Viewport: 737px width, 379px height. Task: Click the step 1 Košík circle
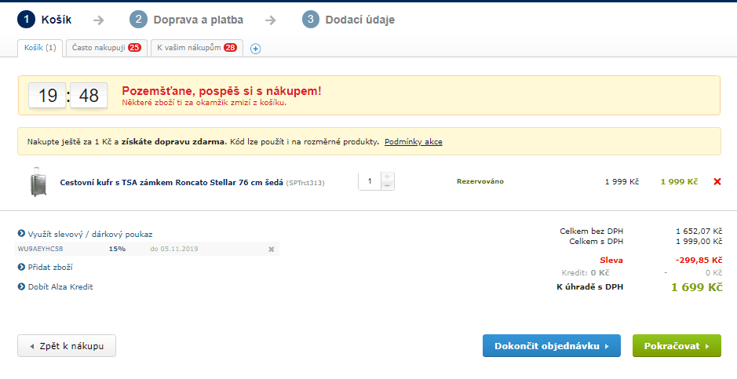pos(27,20)
